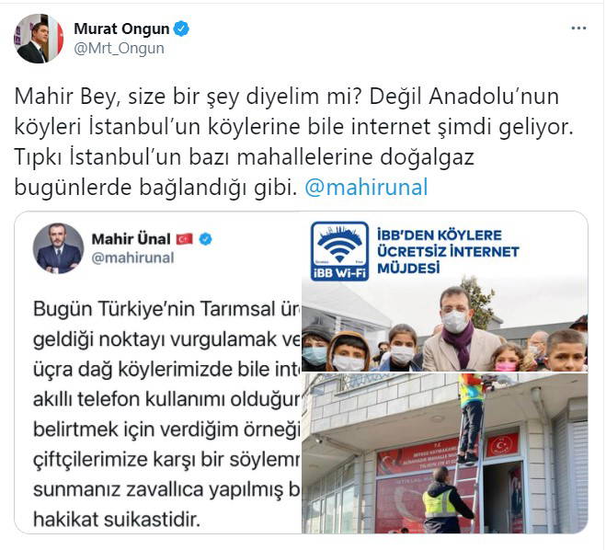This screenshot has height=550, width=606.
Task: Open the @mahirunal handle in quoted tweet
Action: 133,258
